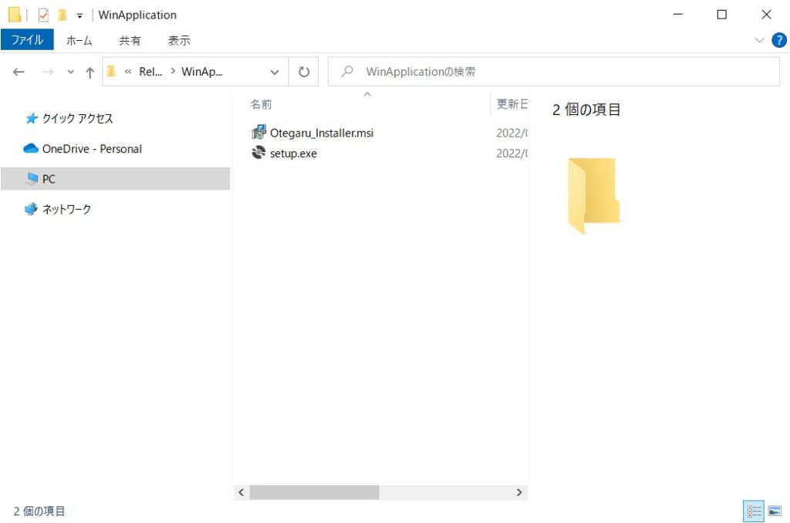The width and height of the screenshot is (790, 523).
Task: Open the Quick Access Toolbar customize dropdown
Action: 79,15
